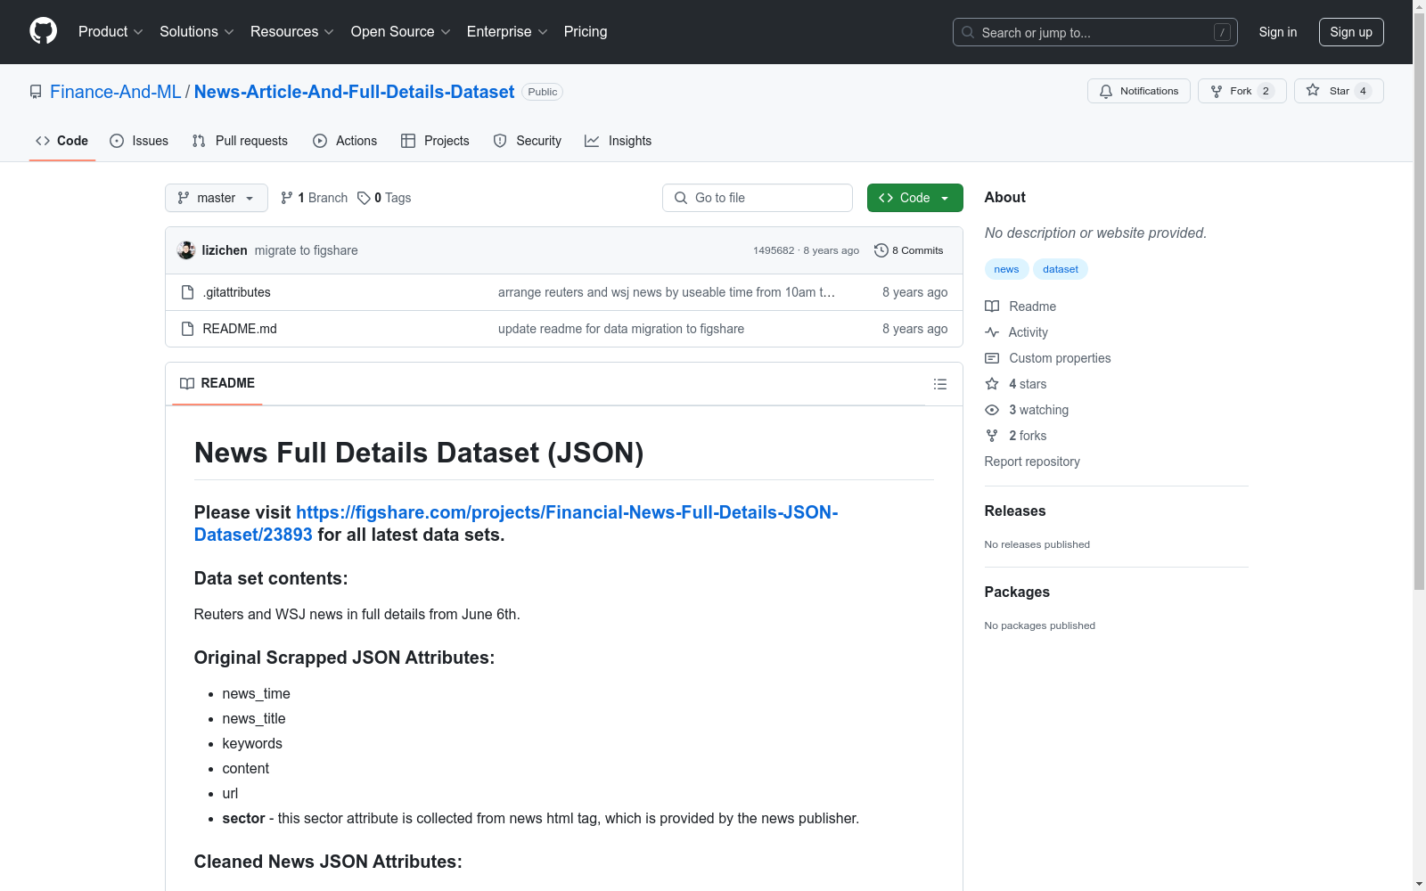Open the green Code dropdown button

click(x=915, y=198)
